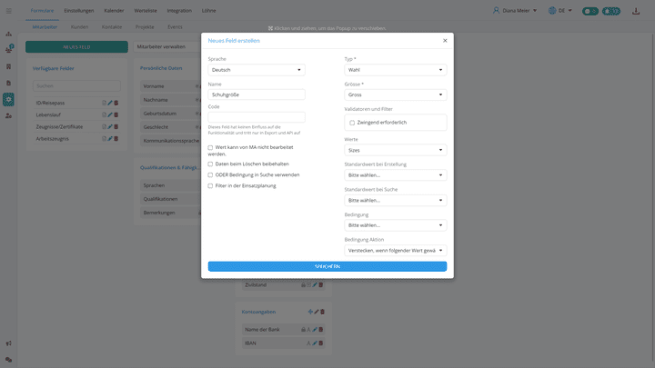Expand the Sprache dropdown set to Deutsch
Viewport: 655px width, 368px height.
[x=256, y=70]
